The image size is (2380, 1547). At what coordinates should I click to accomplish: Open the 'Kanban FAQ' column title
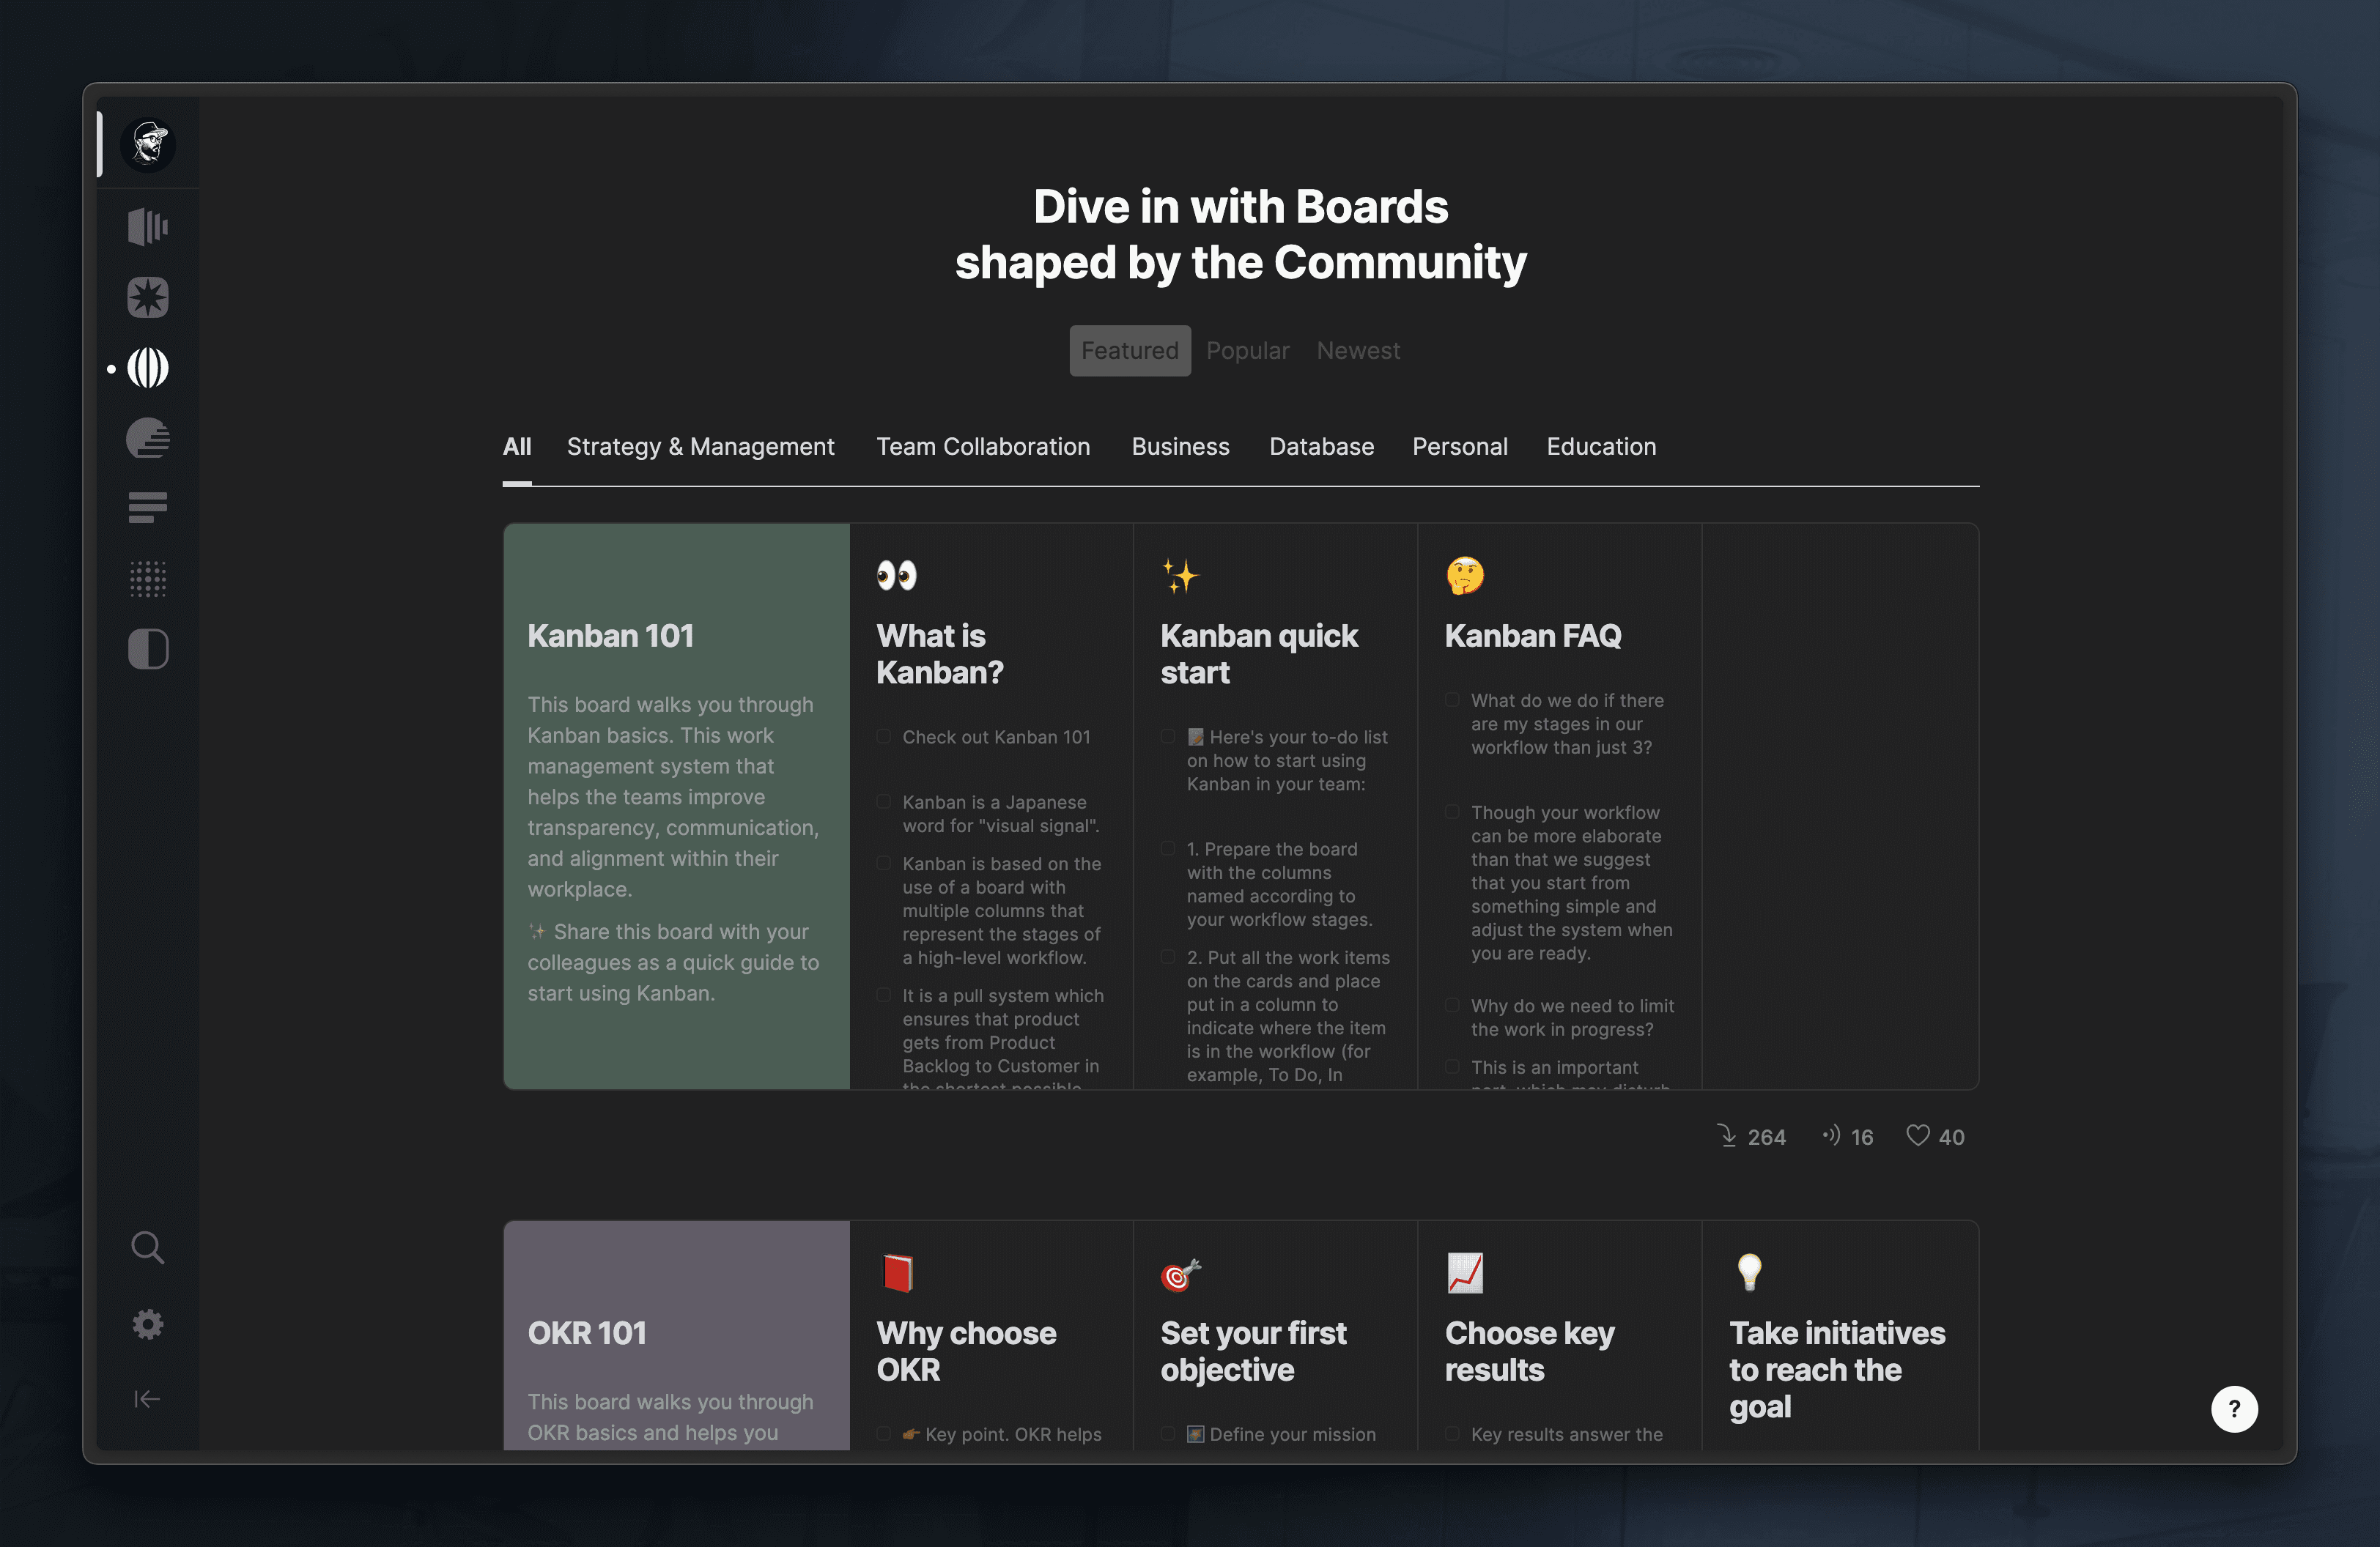tap(1533, 637)
